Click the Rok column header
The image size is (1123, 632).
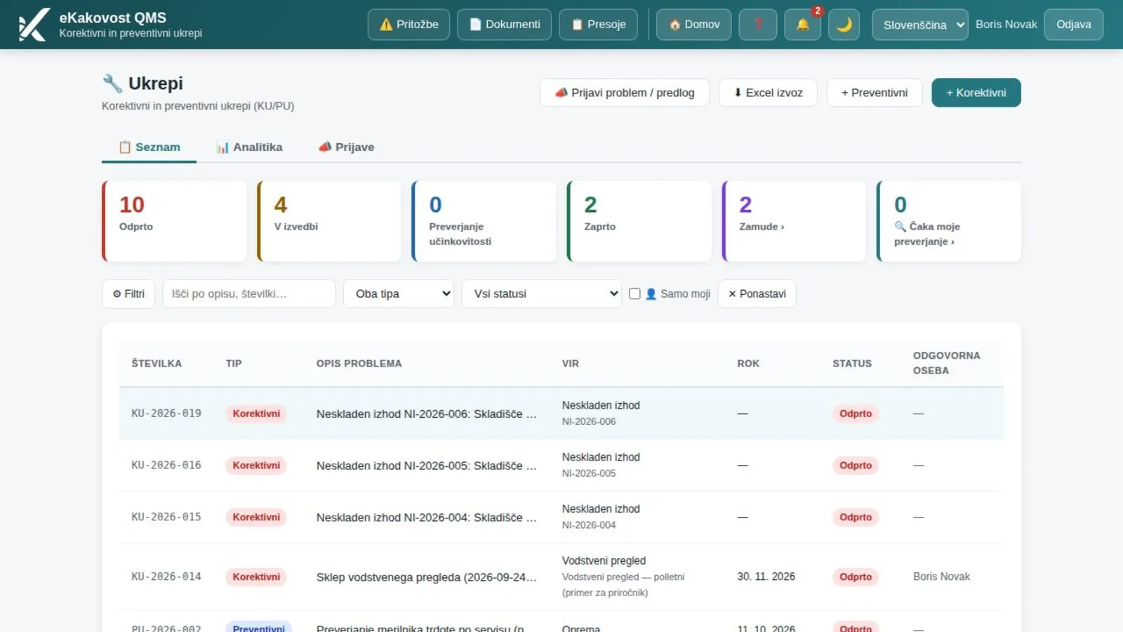click(x=748, y=363)
